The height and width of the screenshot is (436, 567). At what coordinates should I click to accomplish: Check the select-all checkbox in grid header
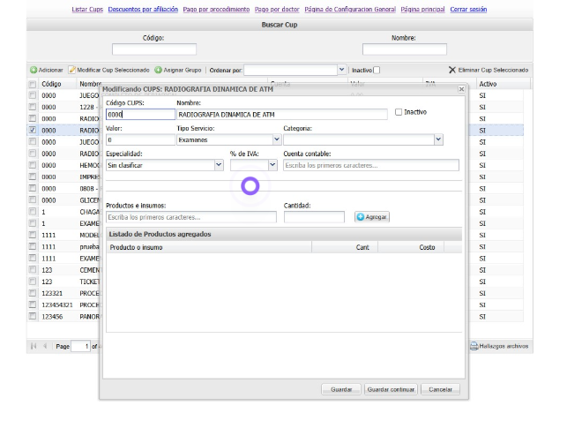[33, 84]
